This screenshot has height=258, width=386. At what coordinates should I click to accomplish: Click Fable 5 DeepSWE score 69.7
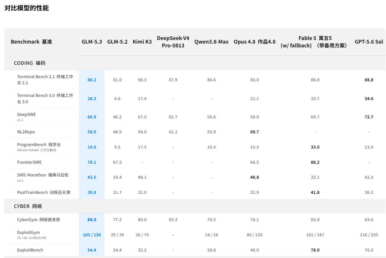pos(315,117)
